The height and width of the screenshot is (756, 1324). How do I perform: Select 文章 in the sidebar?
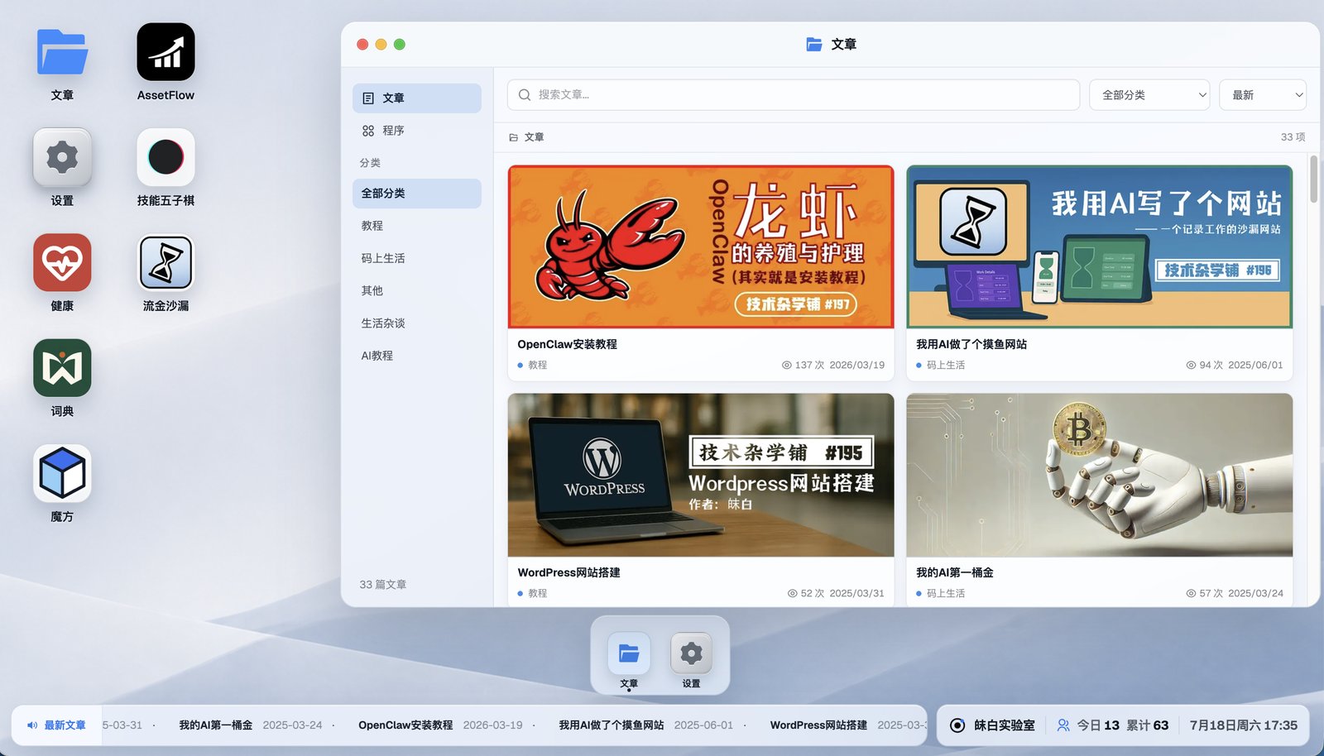(x=416, y=98)
